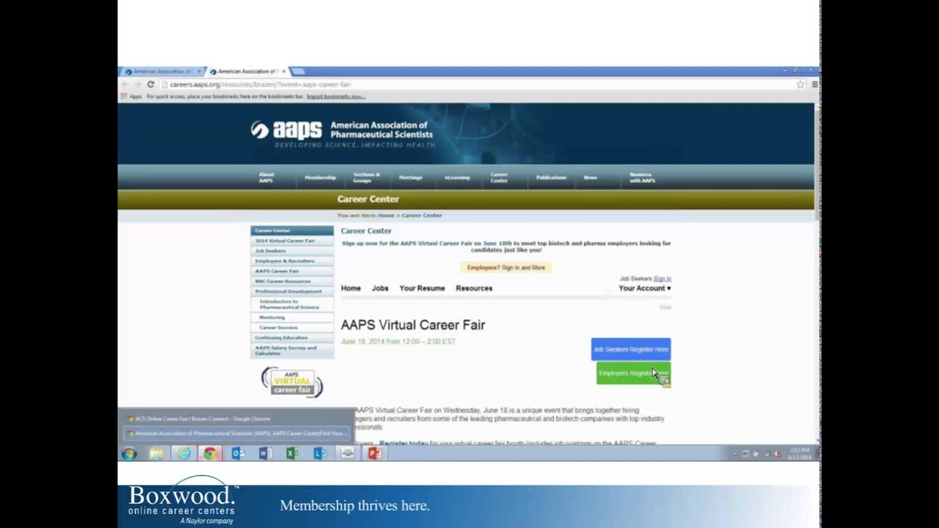Image resolution: width=939 pixels, height=528 pixels.
Task: Select Employers & Recruiters in the sidebar
Action: coord(292,261)
